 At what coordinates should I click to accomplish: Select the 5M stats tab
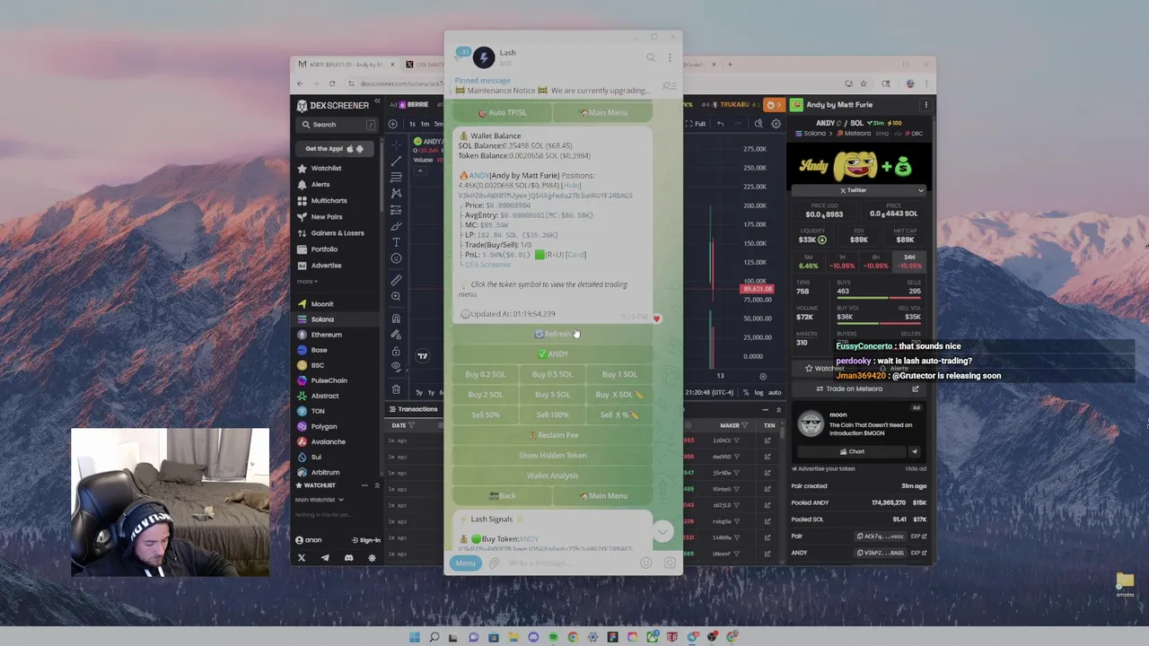click(809, 261)
